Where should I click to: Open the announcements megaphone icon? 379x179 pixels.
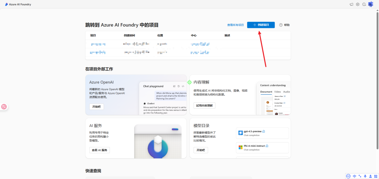click(x=352, y=4)
